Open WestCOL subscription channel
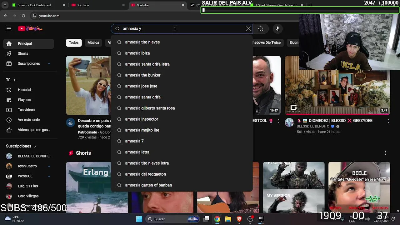The image size is (400, 225). pyautogui.click(x=28, y=176)
